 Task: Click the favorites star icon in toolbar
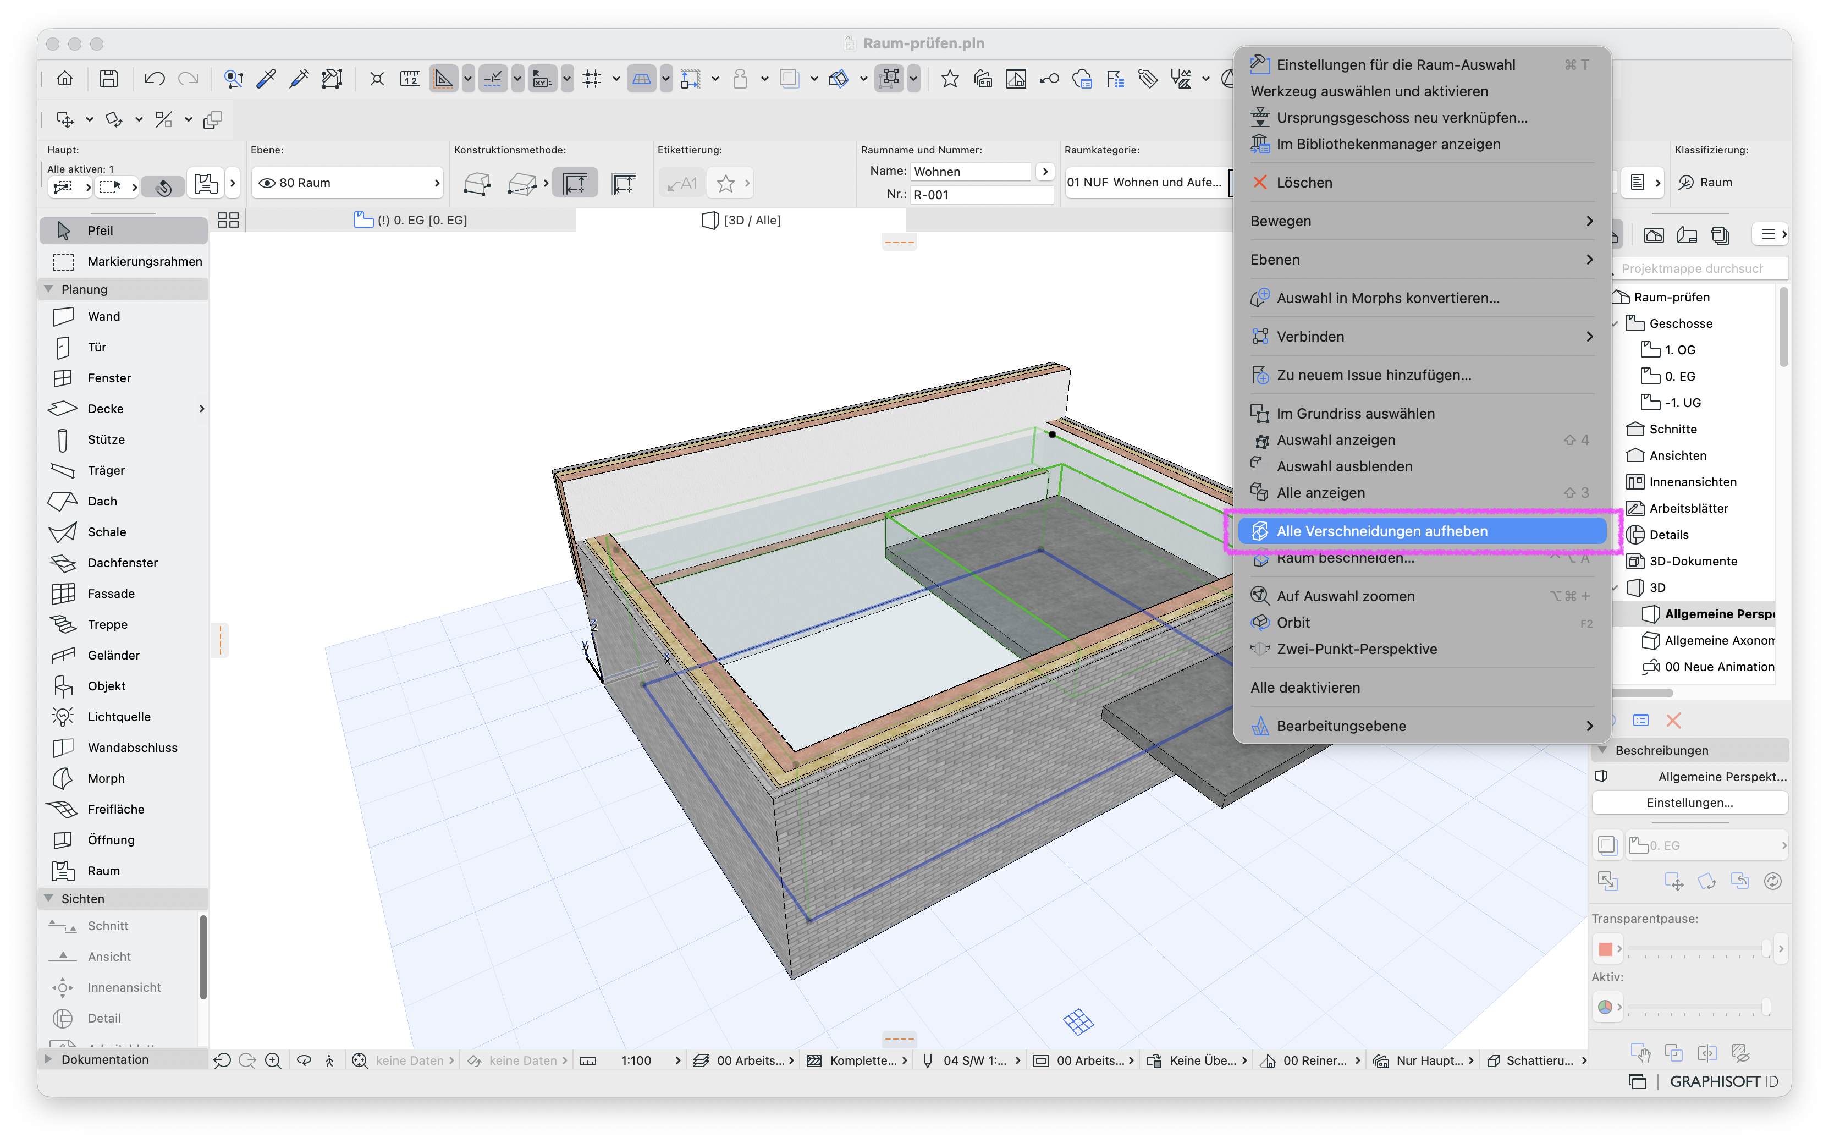click(950, 79)
